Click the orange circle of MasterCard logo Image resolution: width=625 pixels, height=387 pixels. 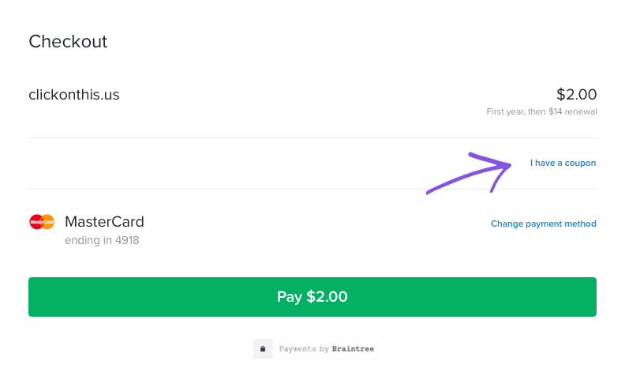pyautogui.click(x=49, y=222)
